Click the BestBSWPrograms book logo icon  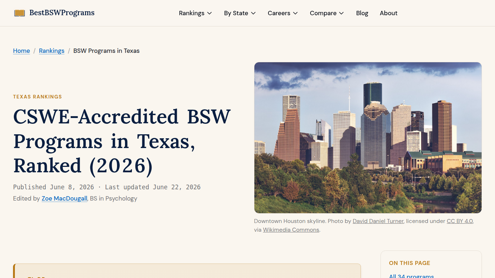click(x=20, y=13)
